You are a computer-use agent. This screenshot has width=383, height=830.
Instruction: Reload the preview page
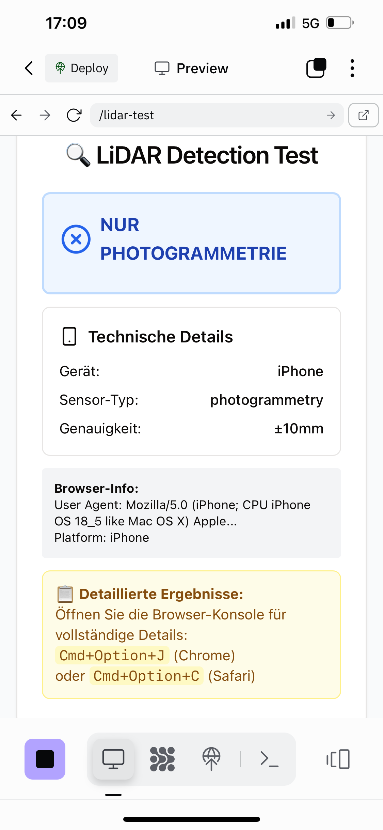point(74,115)
